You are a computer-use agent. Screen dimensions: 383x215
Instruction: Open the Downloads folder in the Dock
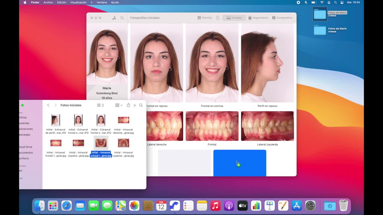(330, 205)
